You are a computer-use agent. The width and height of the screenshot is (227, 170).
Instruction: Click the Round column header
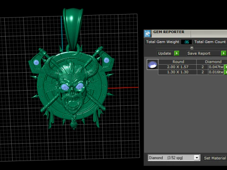(178, 62)
